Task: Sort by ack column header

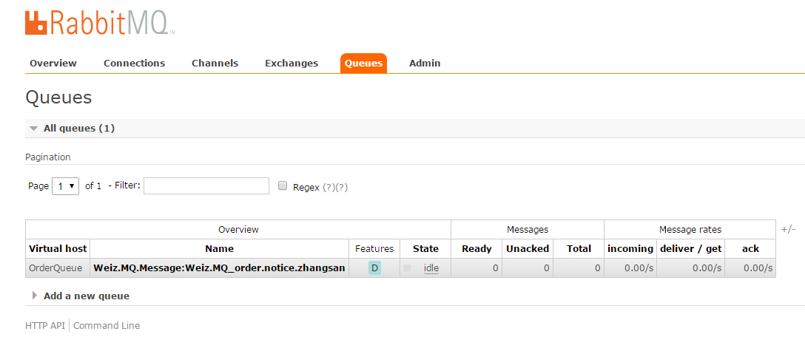Action: 750,248
